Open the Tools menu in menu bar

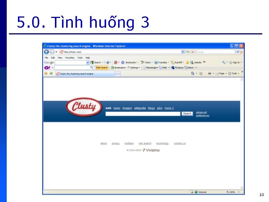[x=80, y=58]
